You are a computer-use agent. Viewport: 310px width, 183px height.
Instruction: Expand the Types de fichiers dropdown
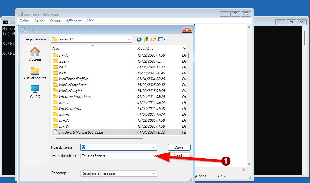[x=154, y=156]
